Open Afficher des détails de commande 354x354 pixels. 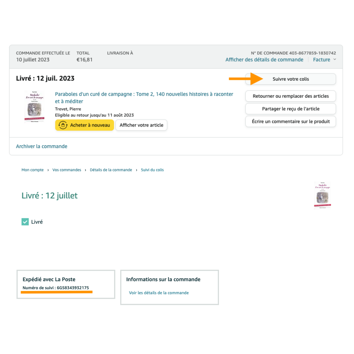264,59
